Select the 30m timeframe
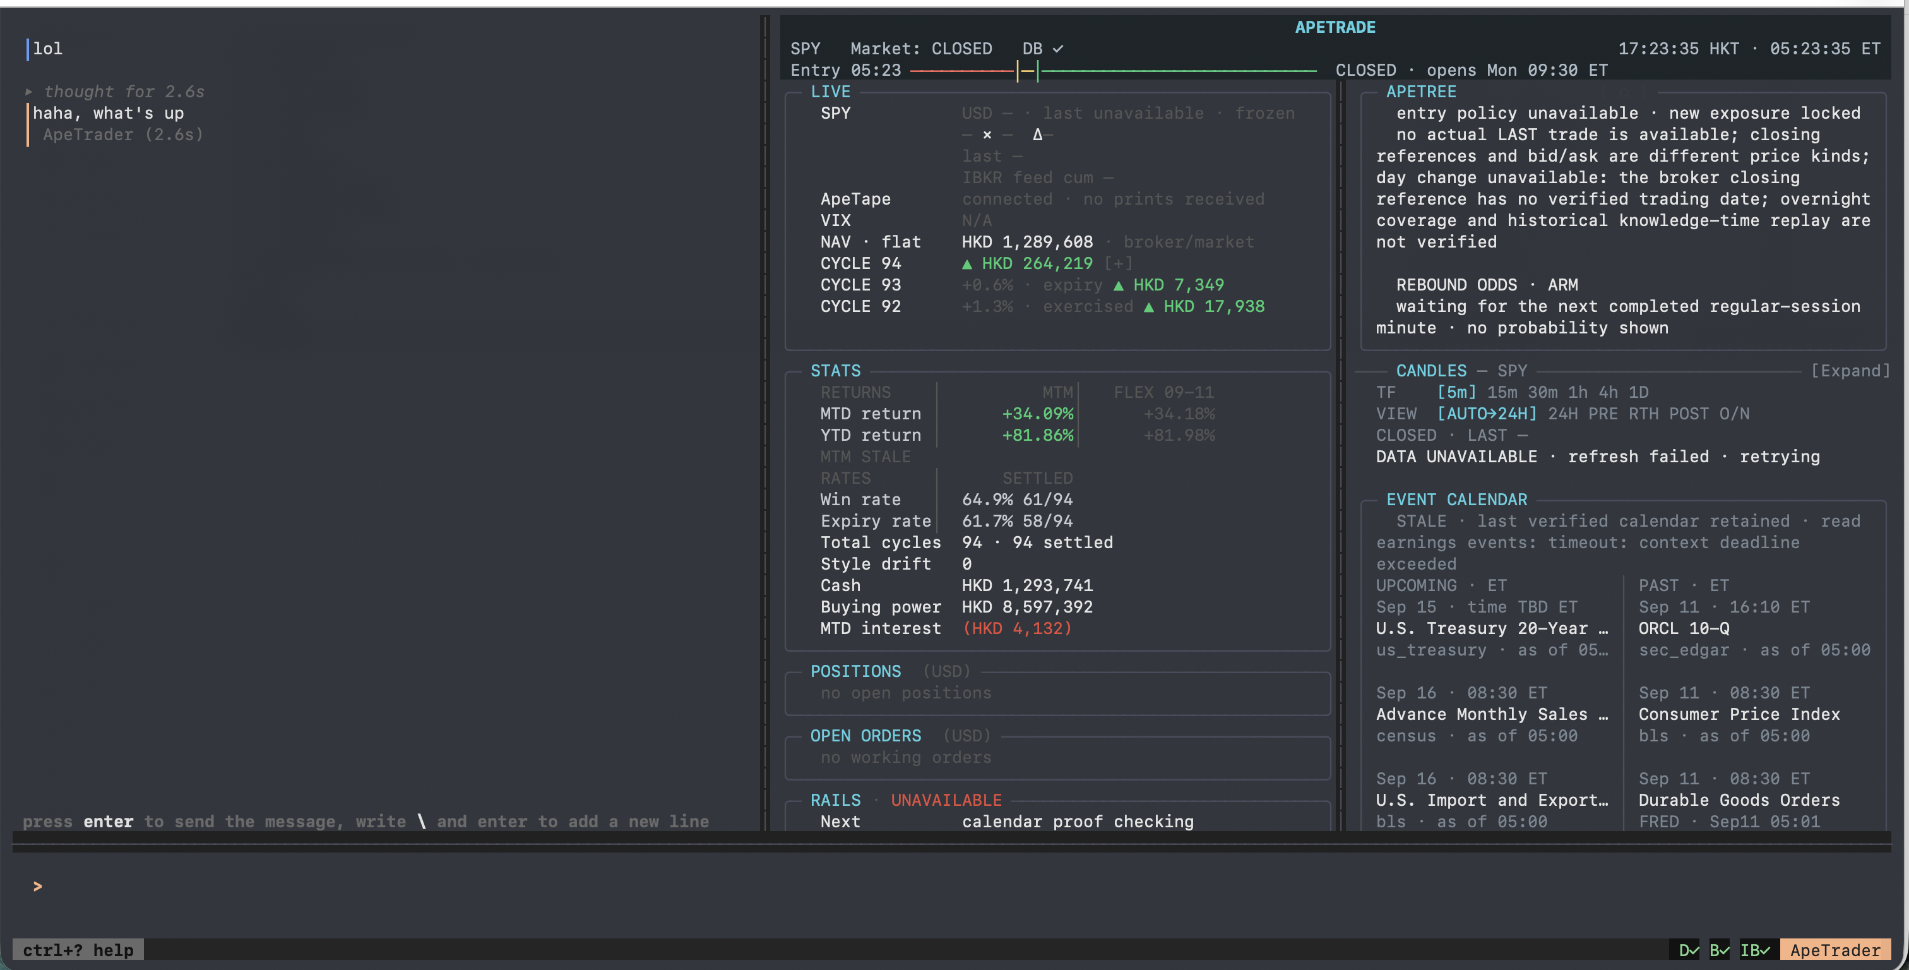The width and height of the screenshot is (1909, 970). (1542, 392)
